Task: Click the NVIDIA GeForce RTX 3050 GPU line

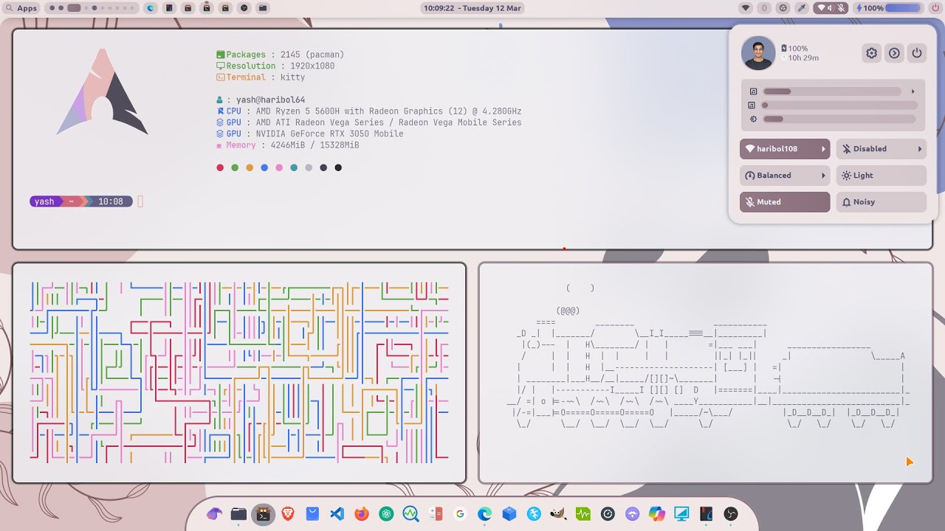Action: (x=309, y=134)
